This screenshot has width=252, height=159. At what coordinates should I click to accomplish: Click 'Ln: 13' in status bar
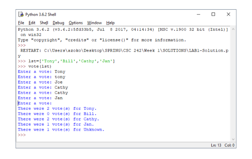216,145
